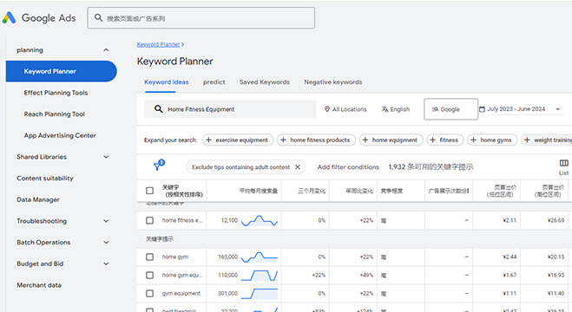This screenshot has height=312, width=572.
Task: Open the List columns view icon
Action: pos(564,166)
